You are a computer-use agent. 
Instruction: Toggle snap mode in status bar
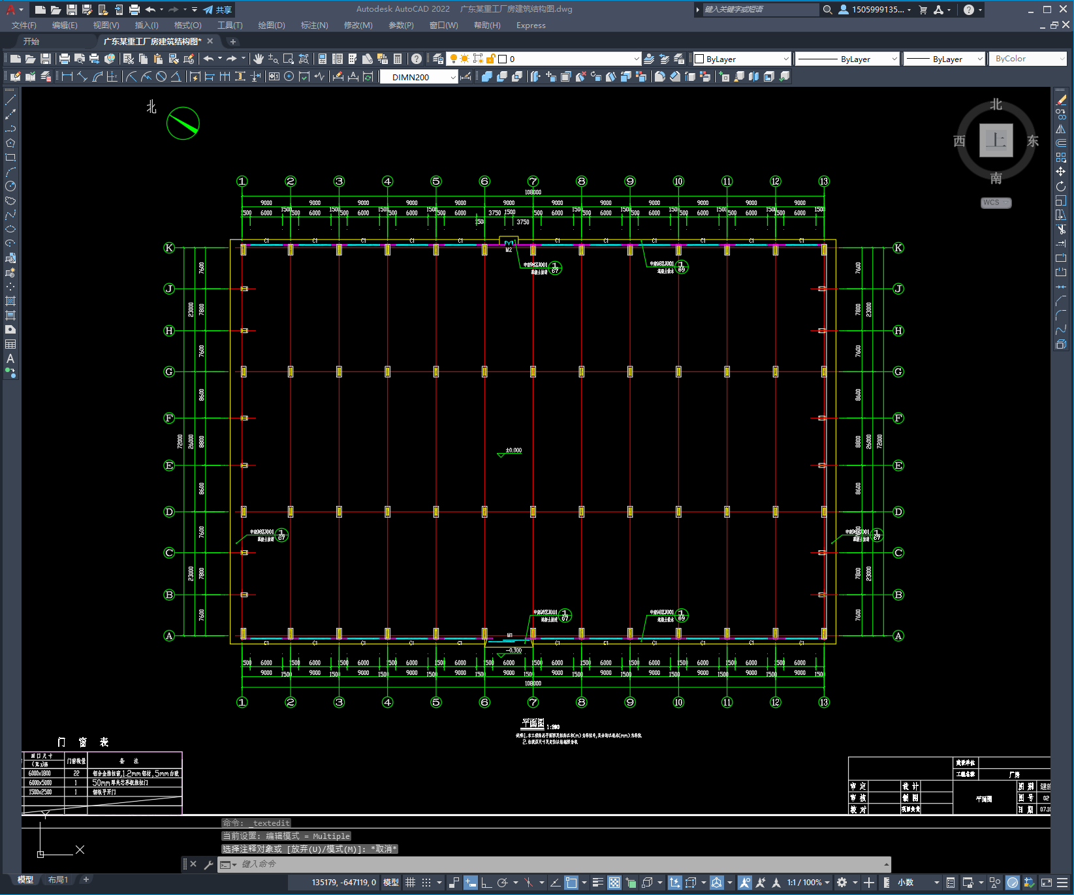(426, 883)
